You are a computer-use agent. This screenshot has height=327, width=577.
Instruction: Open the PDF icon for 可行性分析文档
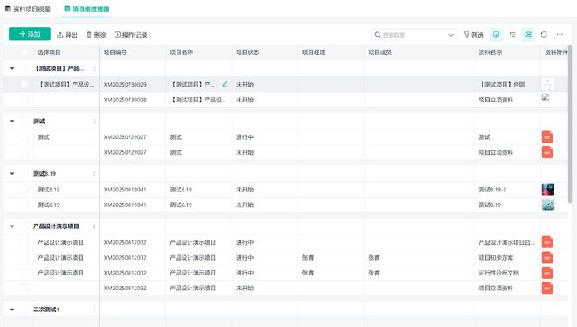[x=547, y=273]
